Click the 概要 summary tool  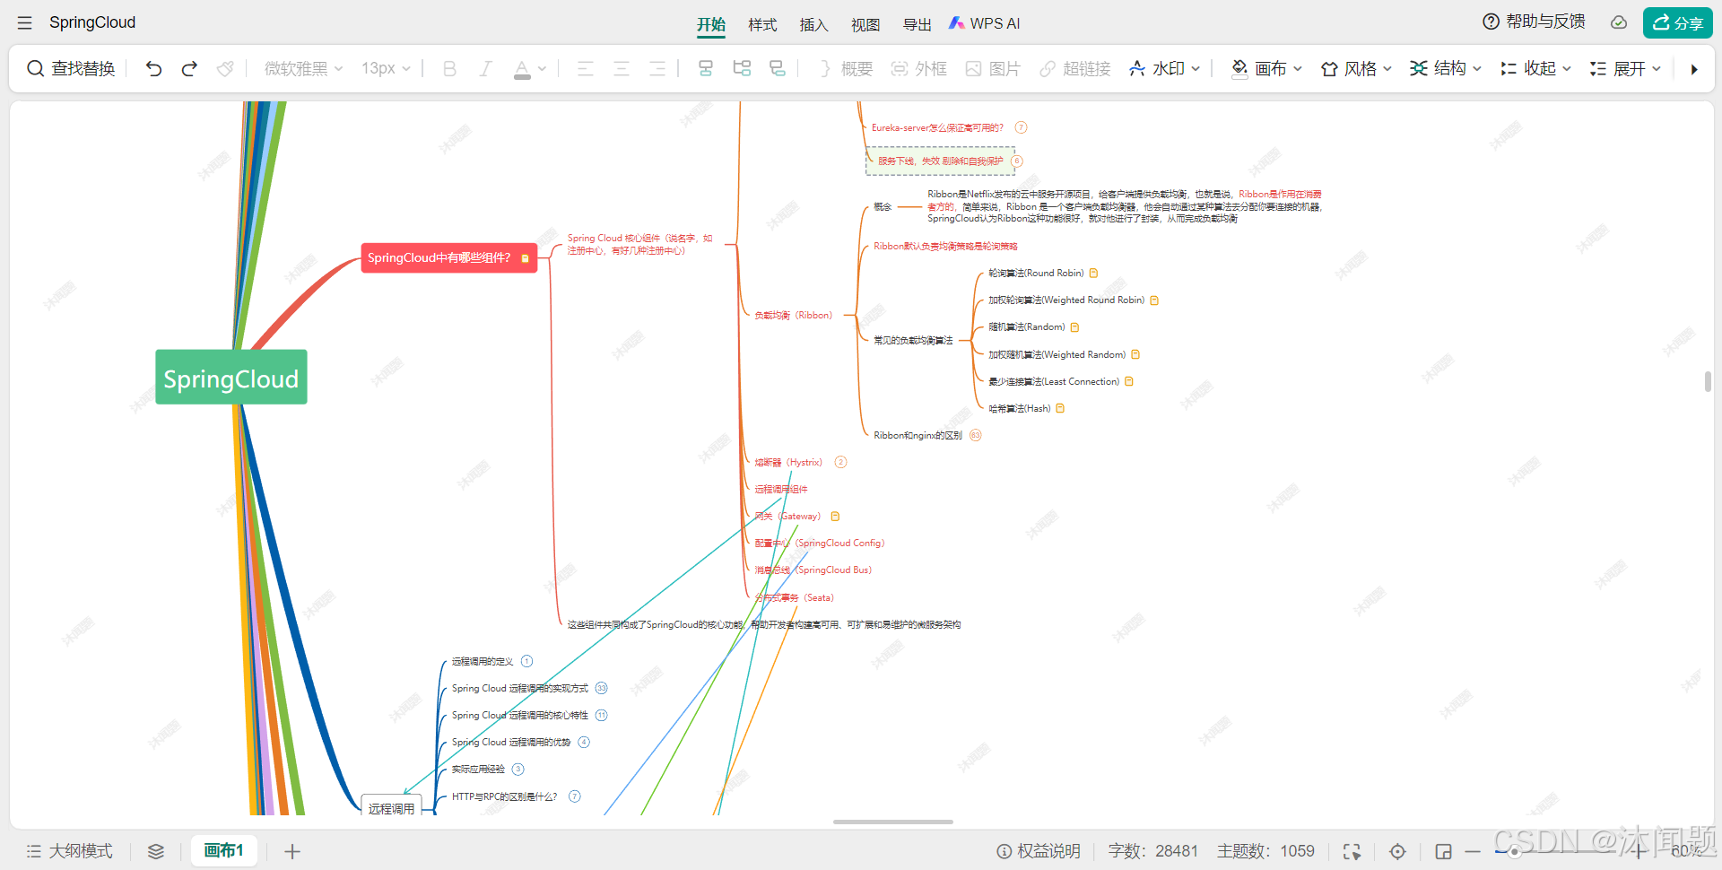[845, 69]
